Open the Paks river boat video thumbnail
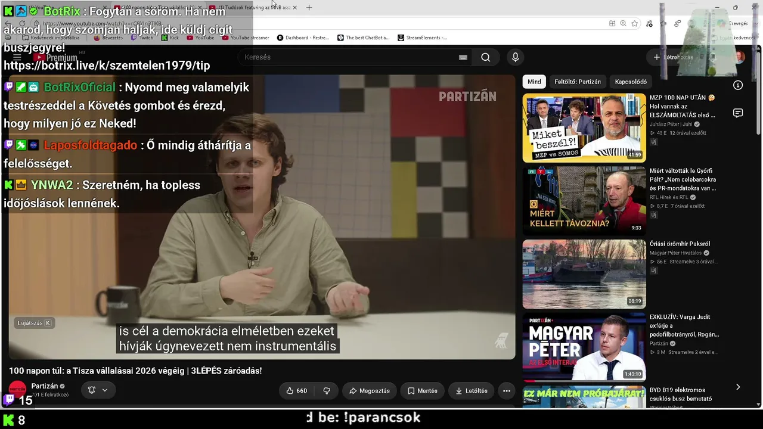 [584, 274]
